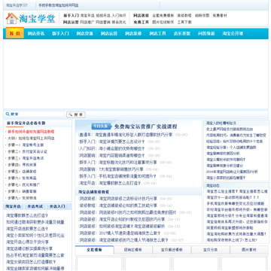Select the 促销区模板 tab
Viewport: 271px width, 271px height.
pos(133,250)
